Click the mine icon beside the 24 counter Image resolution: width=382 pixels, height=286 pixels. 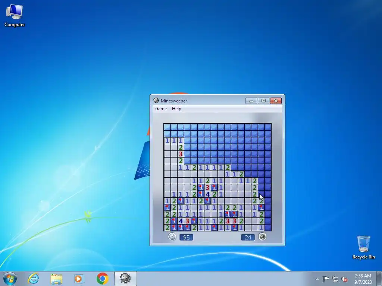click(x=262, y=236)
